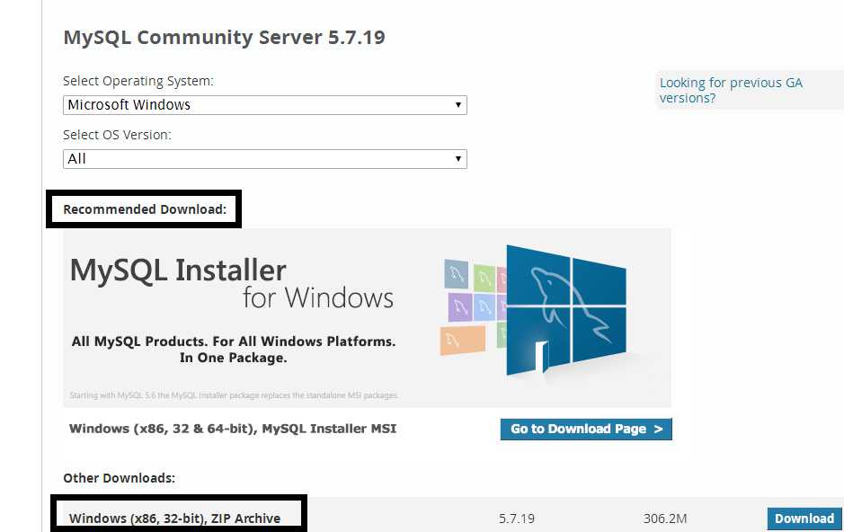This screenshot has width=844, height=532.
Task: Click 'All MySQL Products. For All Windows Platforms.' text
Action: coord(234,341)
